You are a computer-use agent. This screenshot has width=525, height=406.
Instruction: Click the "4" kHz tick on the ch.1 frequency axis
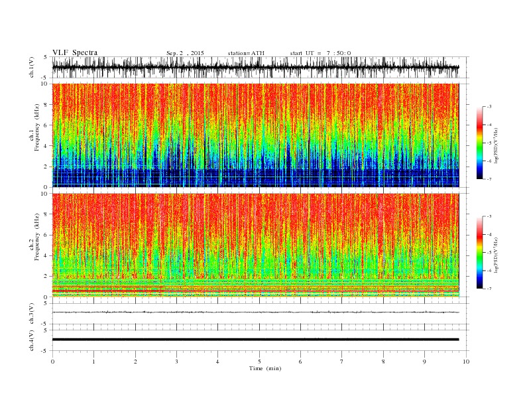pyautogui.click(x=46, y=146)
